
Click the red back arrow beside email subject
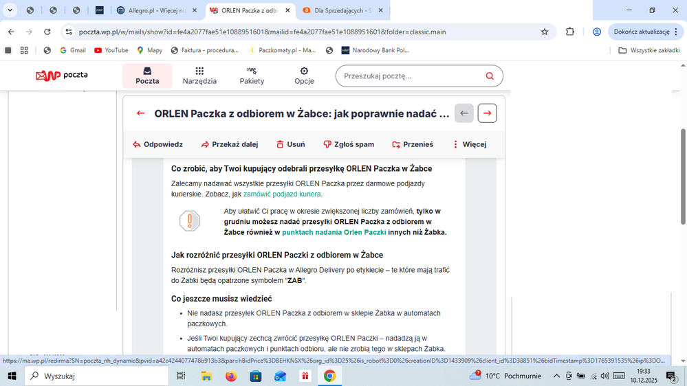(141, 113)
